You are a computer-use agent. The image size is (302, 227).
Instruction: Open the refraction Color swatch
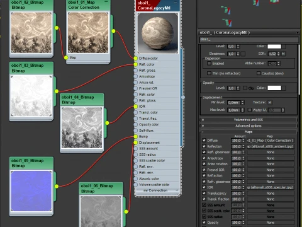pos(274,46)
